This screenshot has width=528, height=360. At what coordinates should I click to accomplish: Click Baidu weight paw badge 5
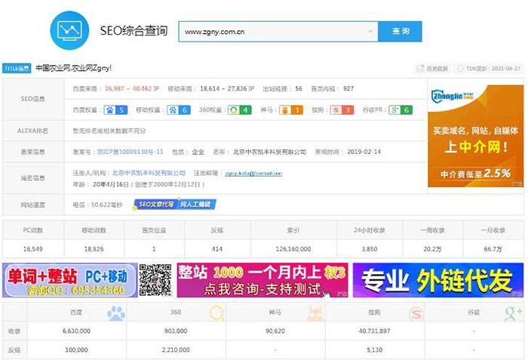tap(115, 110)
